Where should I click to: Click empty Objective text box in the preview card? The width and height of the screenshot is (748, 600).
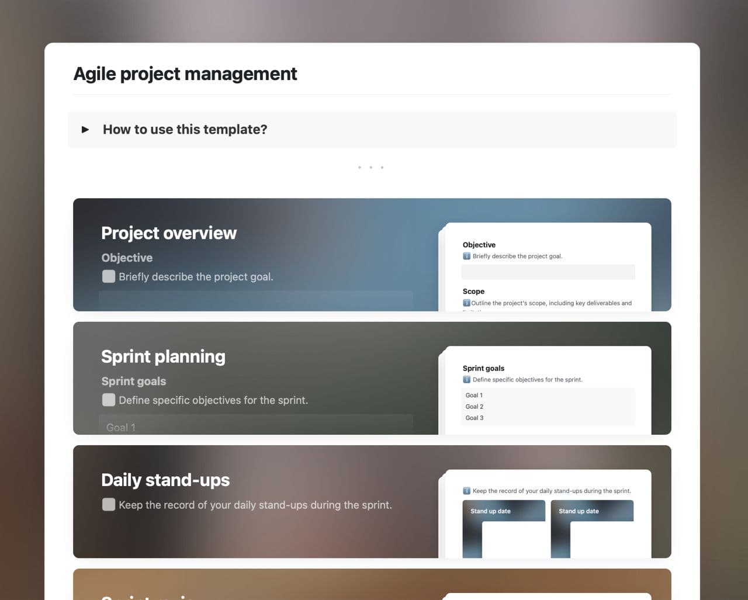click(548, 272)
